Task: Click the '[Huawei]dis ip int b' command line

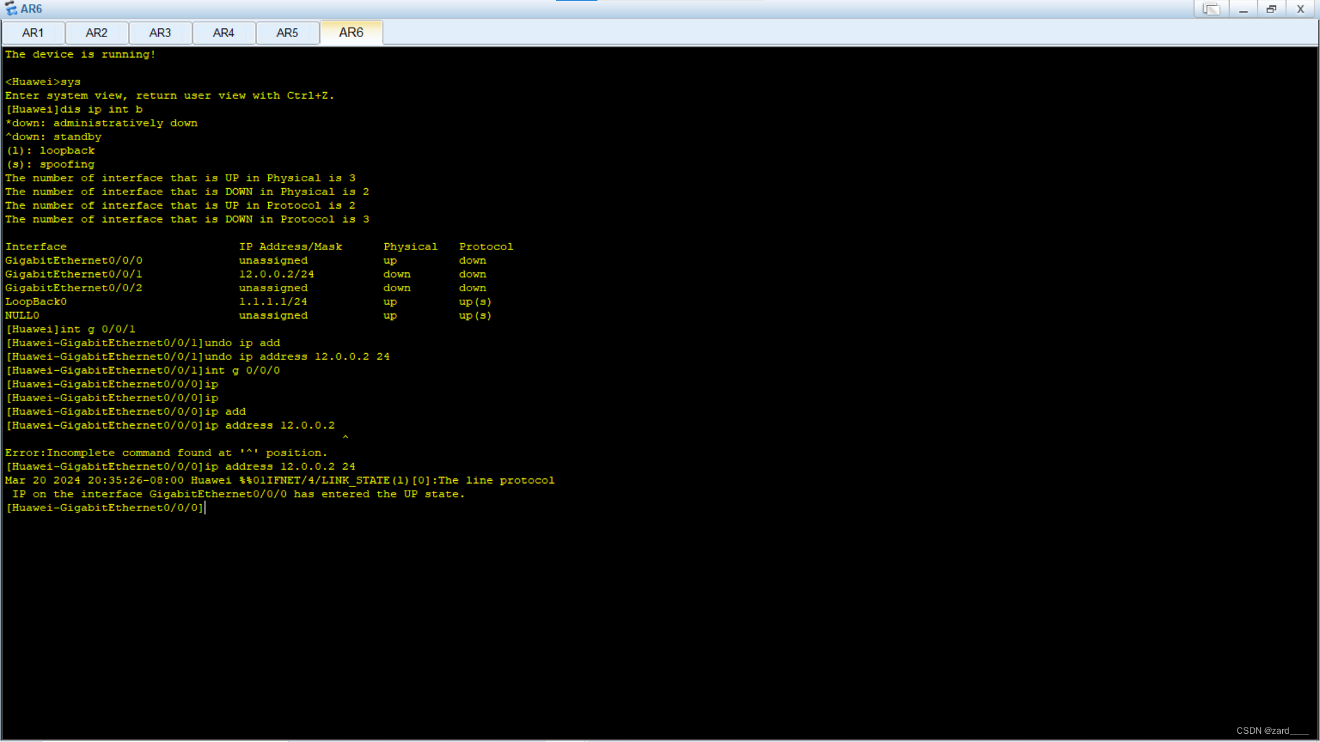Action: click(74, 109)
